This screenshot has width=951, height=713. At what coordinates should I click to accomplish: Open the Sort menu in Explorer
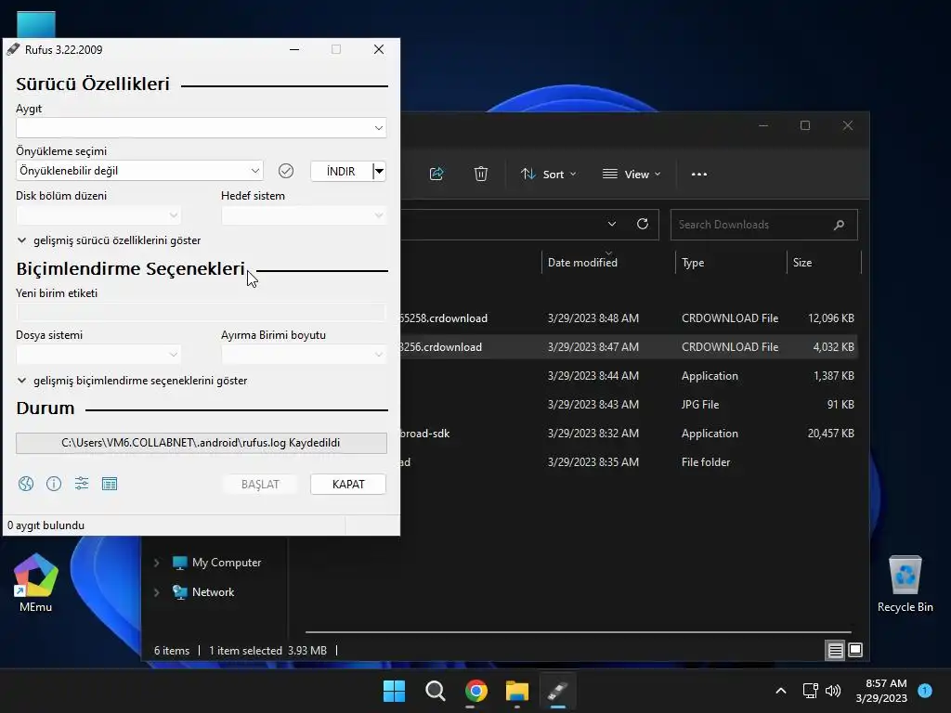pyautogui.click(x=548, y=174)
